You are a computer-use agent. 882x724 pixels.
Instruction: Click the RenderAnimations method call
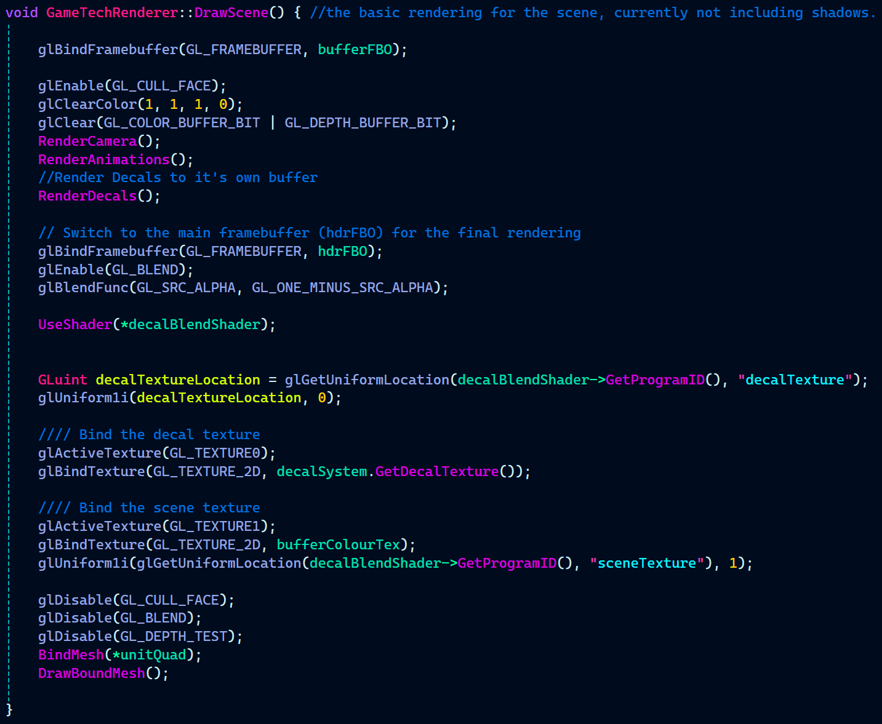(103, 159)
